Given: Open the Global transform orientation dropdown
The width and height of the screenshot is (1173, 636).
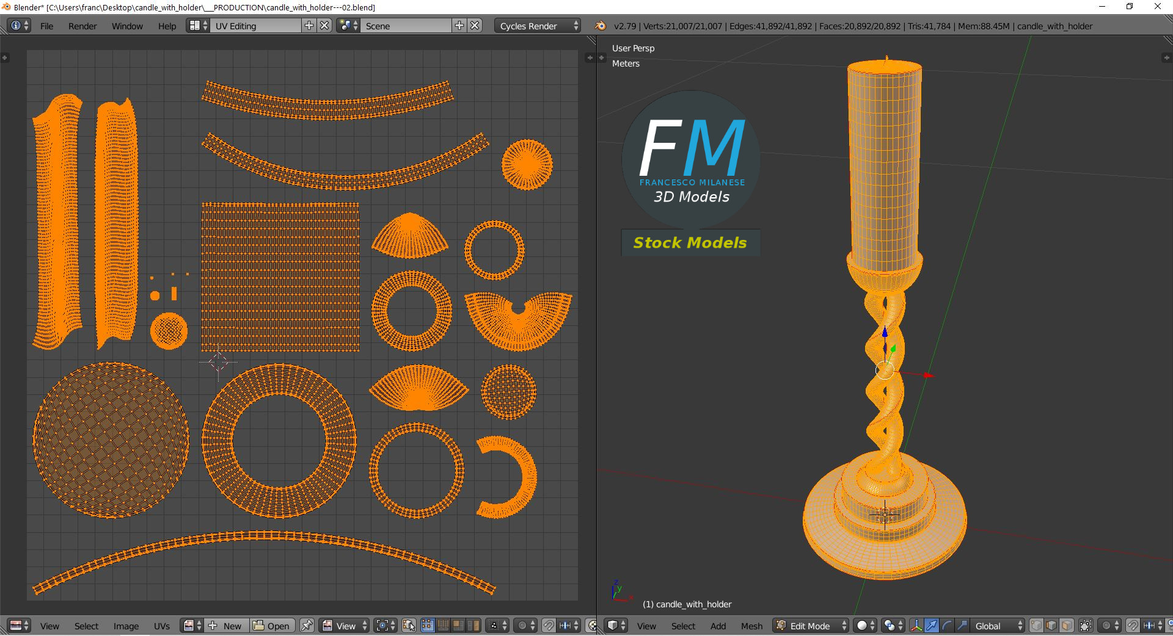Looking at the screenshot, I should (998, 626).
